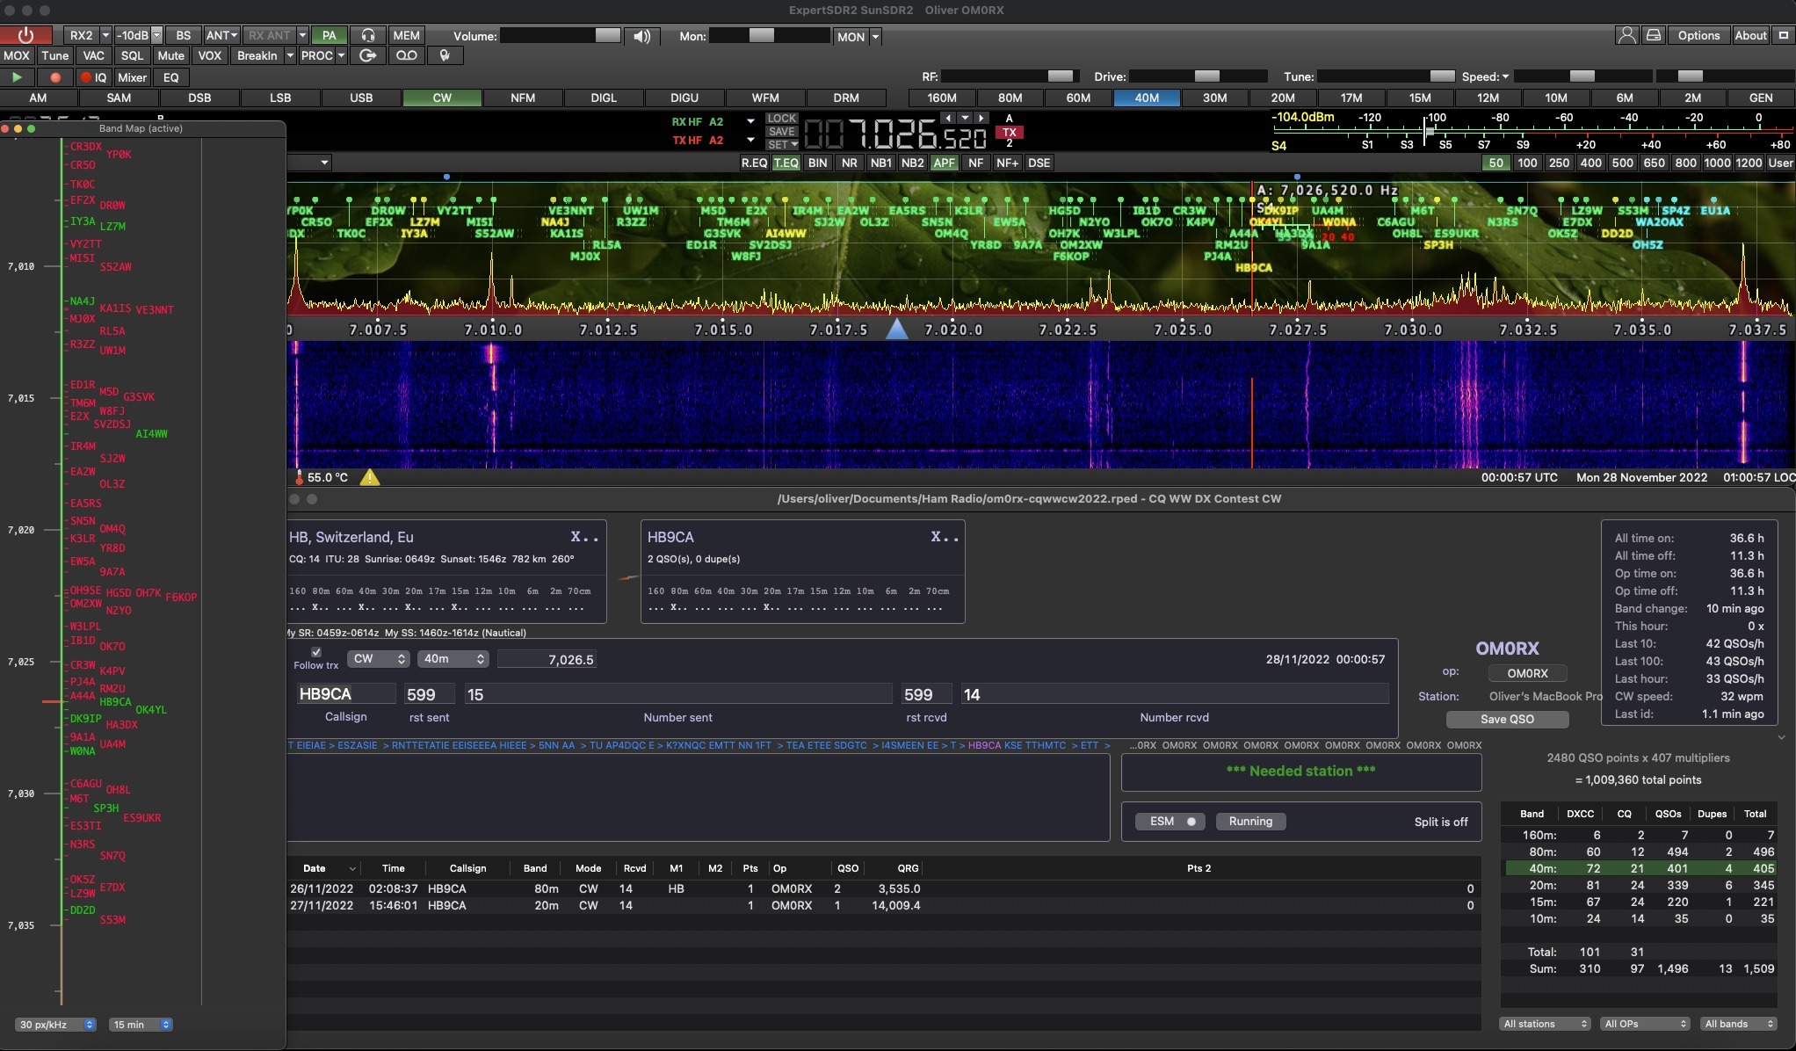Mute audio with the speaker icon
The image size is (1796, 1051).
[642, 36]
